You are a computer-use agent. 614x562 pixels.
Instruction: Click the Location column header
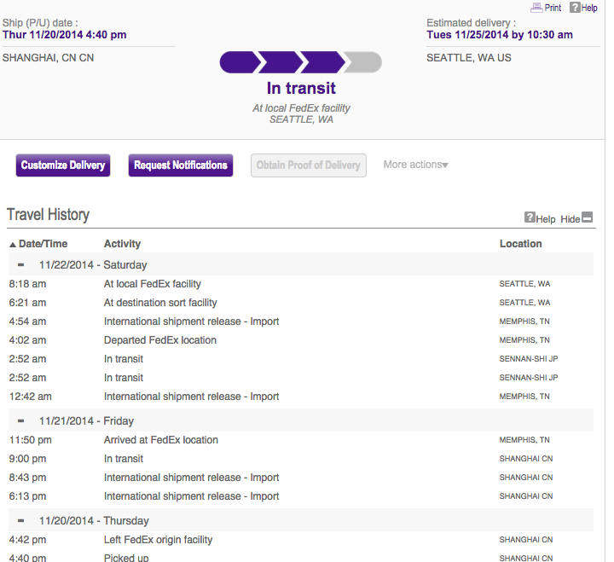[521, 244]
